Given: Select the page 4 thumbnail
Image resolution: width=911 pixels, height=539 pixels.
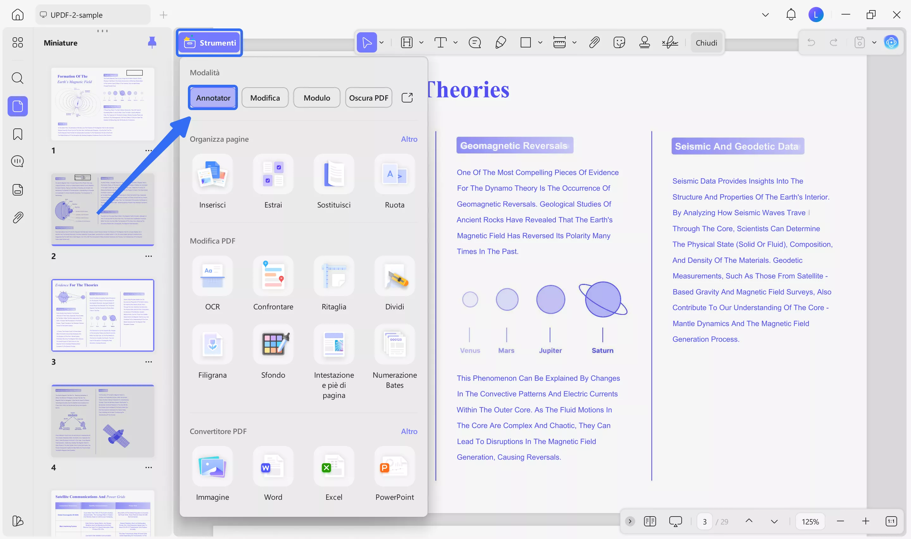Looking at the screenshot, I should click(x=103, y=421).
